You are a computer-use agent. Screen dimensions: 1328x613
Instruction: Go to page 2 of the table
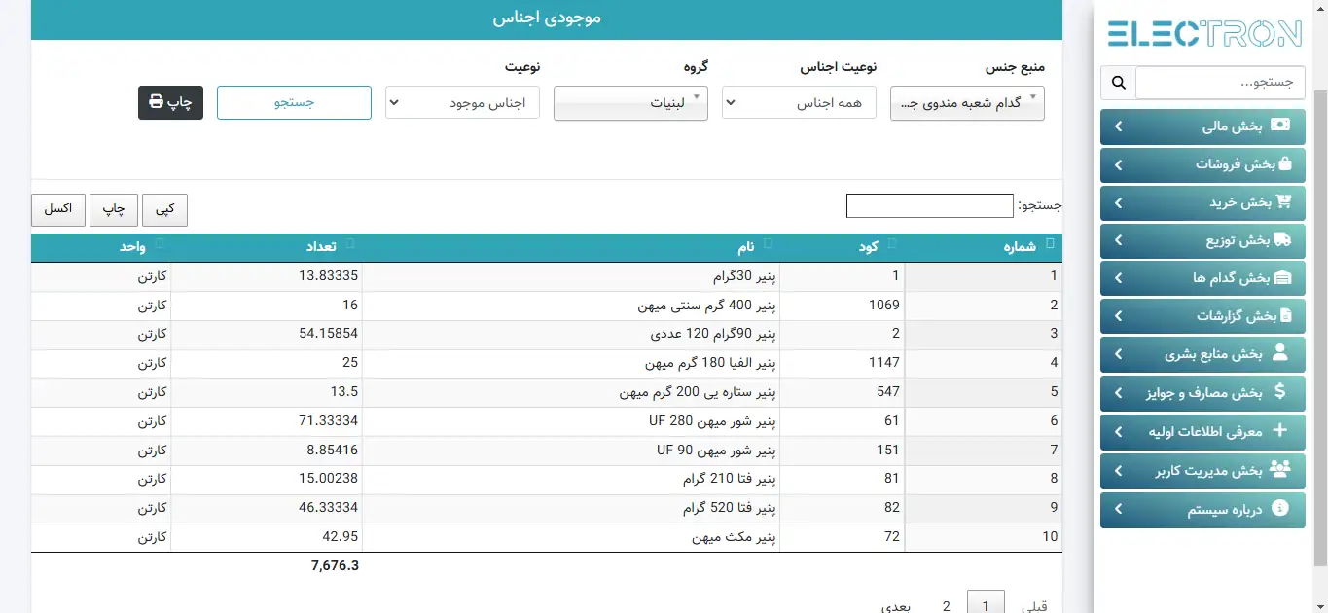946,605
